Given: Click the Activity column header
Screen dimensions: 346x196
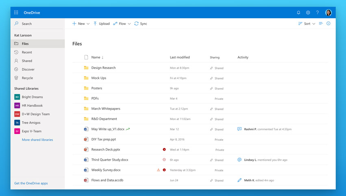Looking at the screenshot, I should 243,57.
